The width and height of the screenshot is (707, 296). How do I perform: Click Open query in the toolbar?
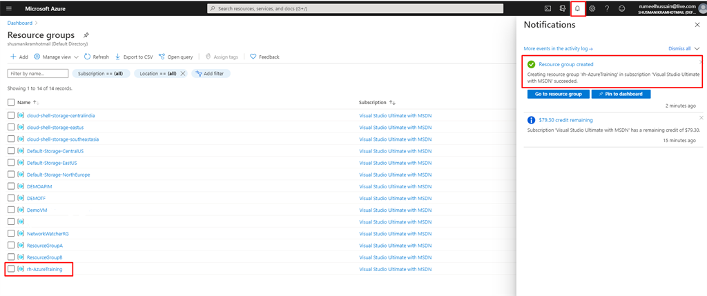point(176,57)
